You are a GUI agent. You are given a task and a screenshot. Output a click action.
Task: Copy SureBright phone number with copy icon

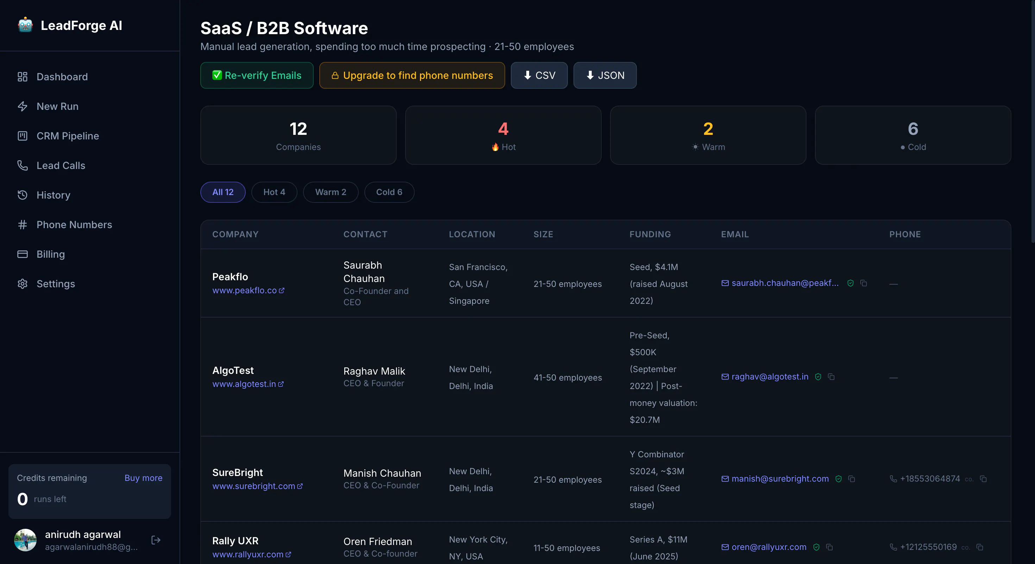point(983,479)
